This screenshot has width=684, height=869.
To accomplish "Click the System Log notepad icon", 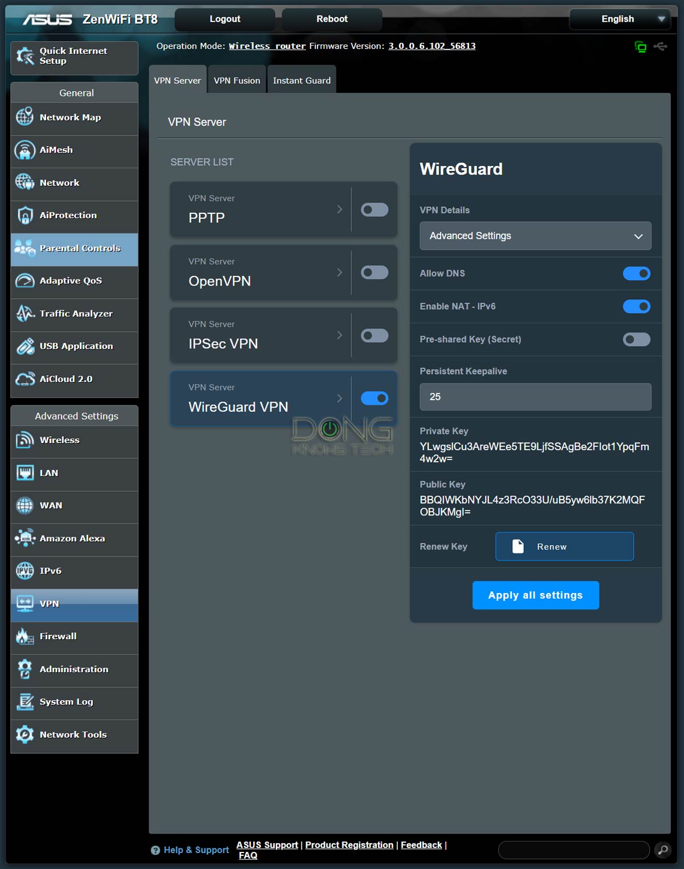I will pyautogui.click(x=25, y=702).
